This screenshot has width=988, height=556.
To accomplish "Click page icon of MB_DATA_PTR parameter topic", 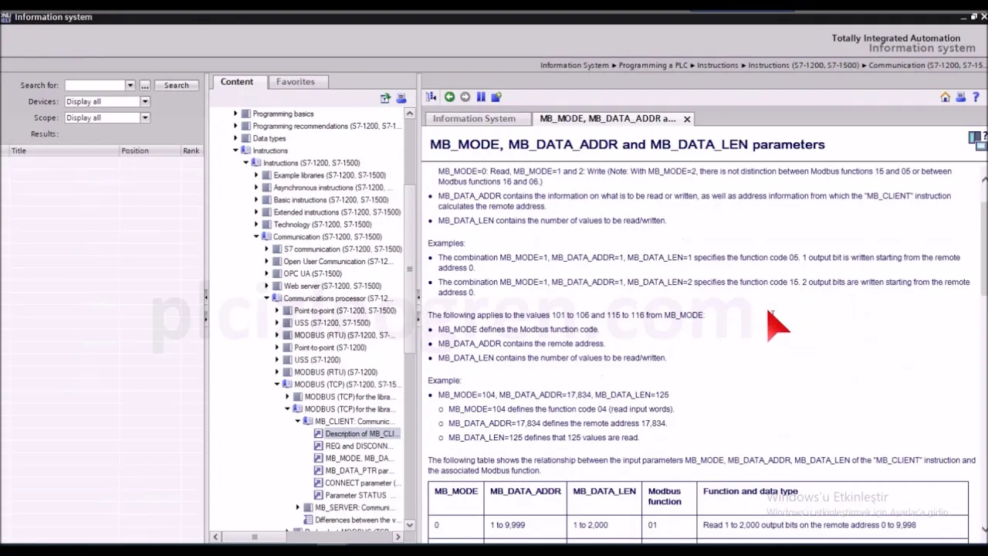I will (x=319, y=471).
